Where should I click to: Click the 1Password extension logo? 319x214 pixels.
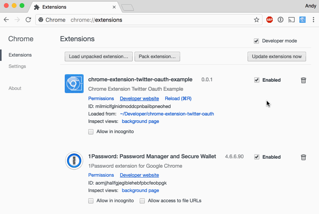(74, 161)
